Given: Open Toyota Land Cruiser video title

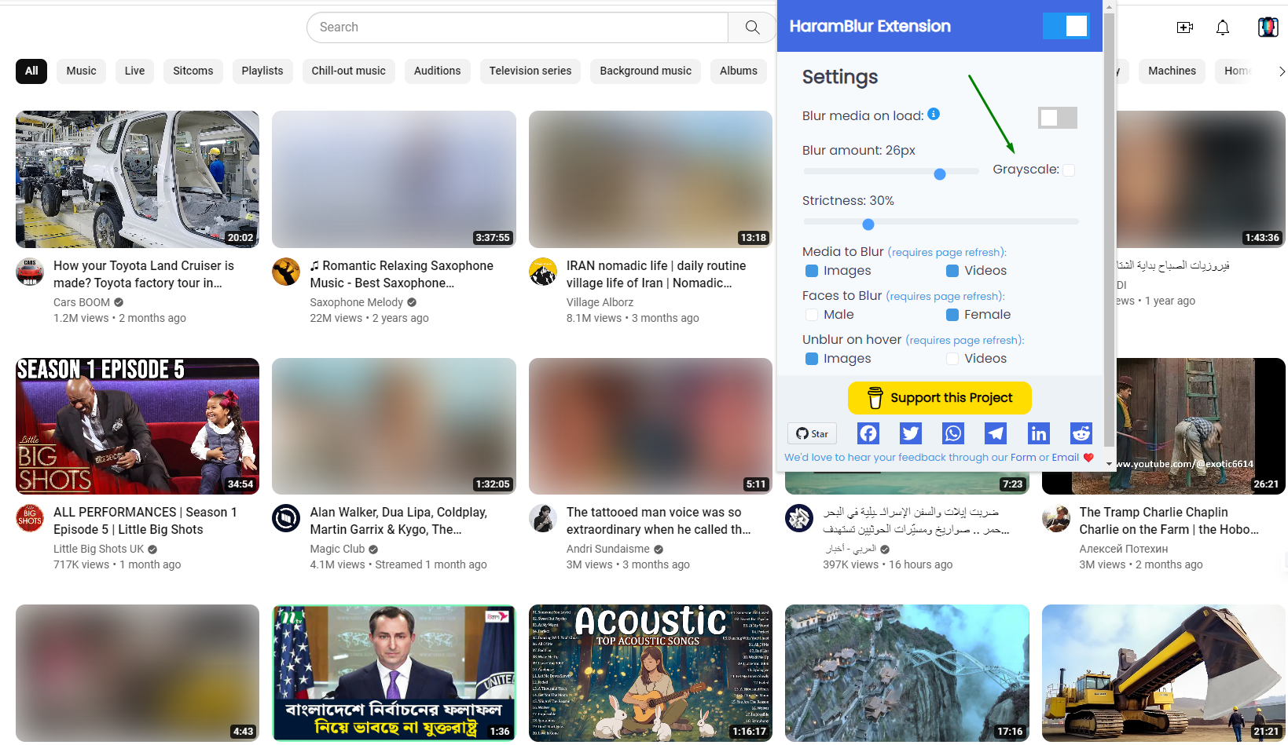Looking at the screenshot, I should [144, 275].
